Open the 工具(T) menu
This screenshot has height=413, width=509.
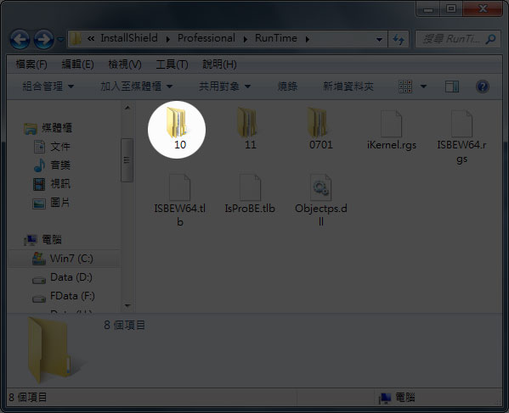[x=172, y=64]
